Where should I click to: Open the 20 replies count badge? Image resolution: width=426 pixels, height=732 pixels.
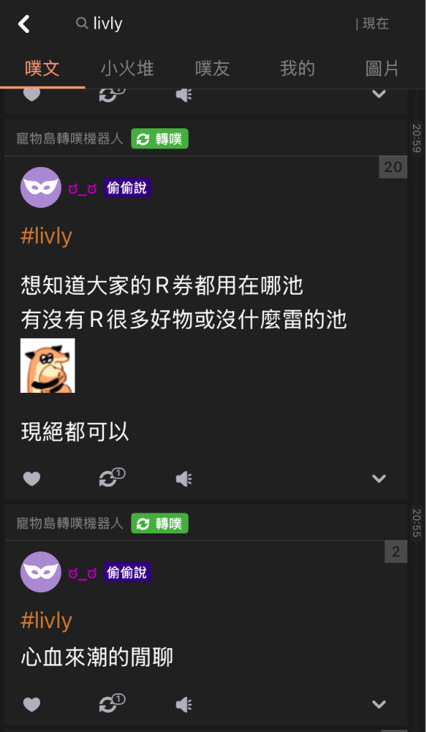pos(393,167)
